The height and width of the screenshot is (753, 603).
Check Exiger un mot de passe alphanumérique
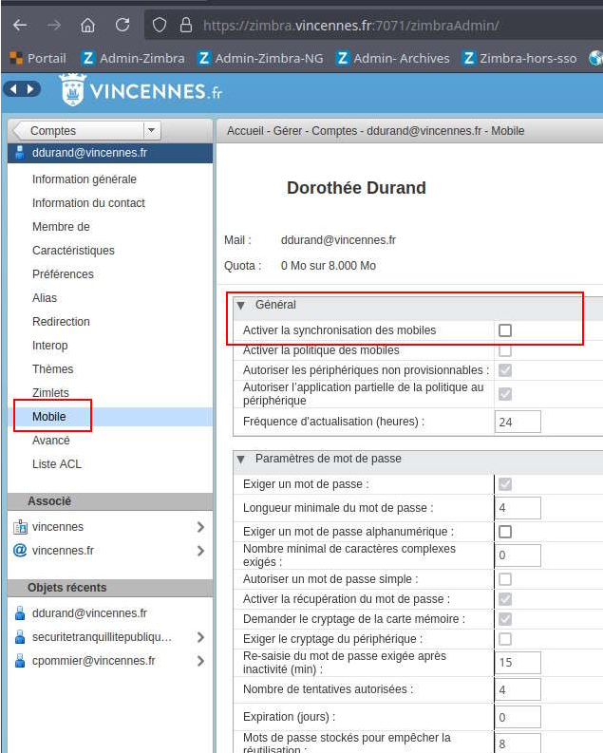(505, 532)
